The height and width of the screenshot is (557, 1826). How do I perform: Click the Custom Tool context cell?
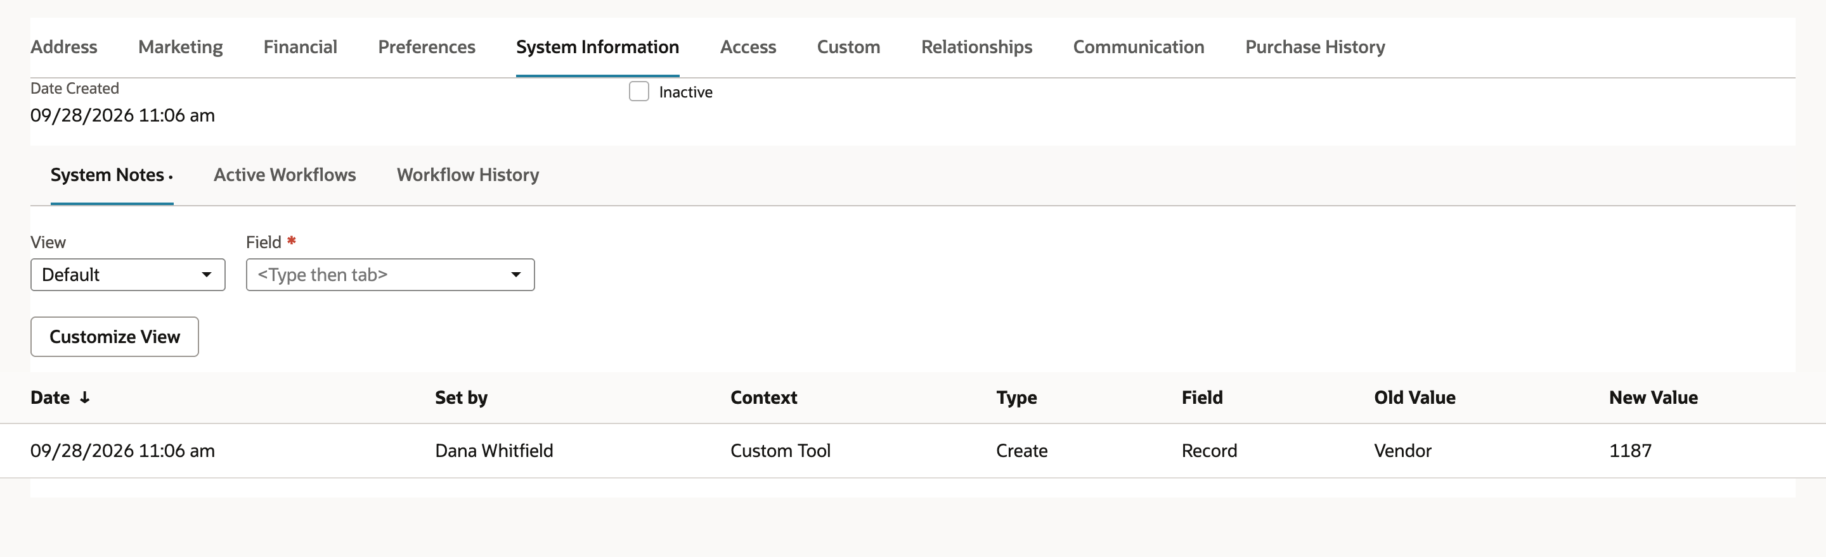click(780, 451)
